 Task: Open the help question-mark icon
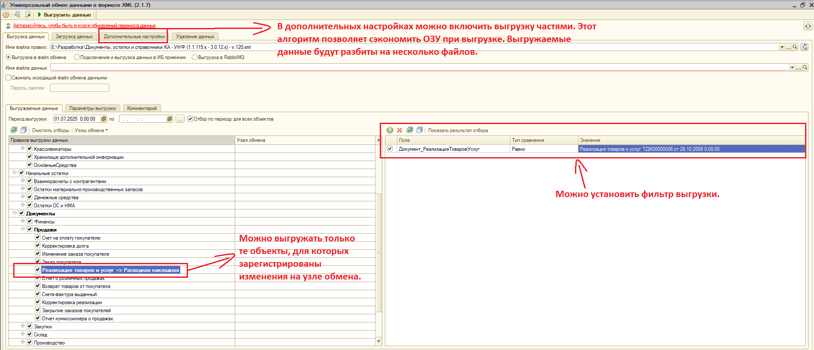(6, 14)
